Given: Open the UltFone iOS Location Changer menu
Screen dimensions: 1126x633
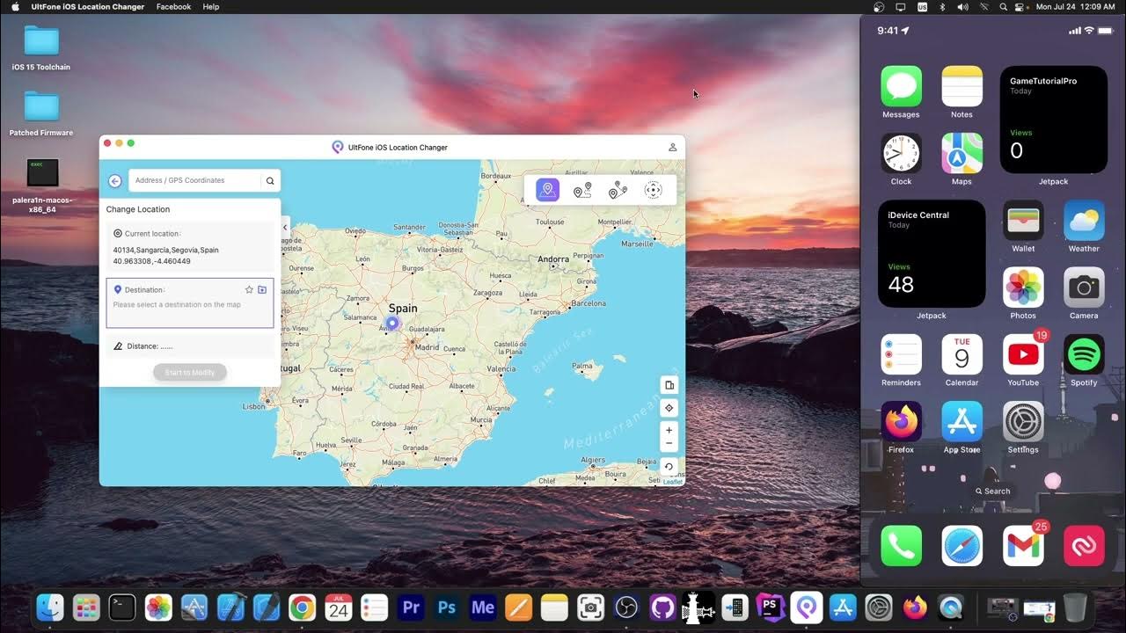Looking at the screenshot, I should click(88, 7).
